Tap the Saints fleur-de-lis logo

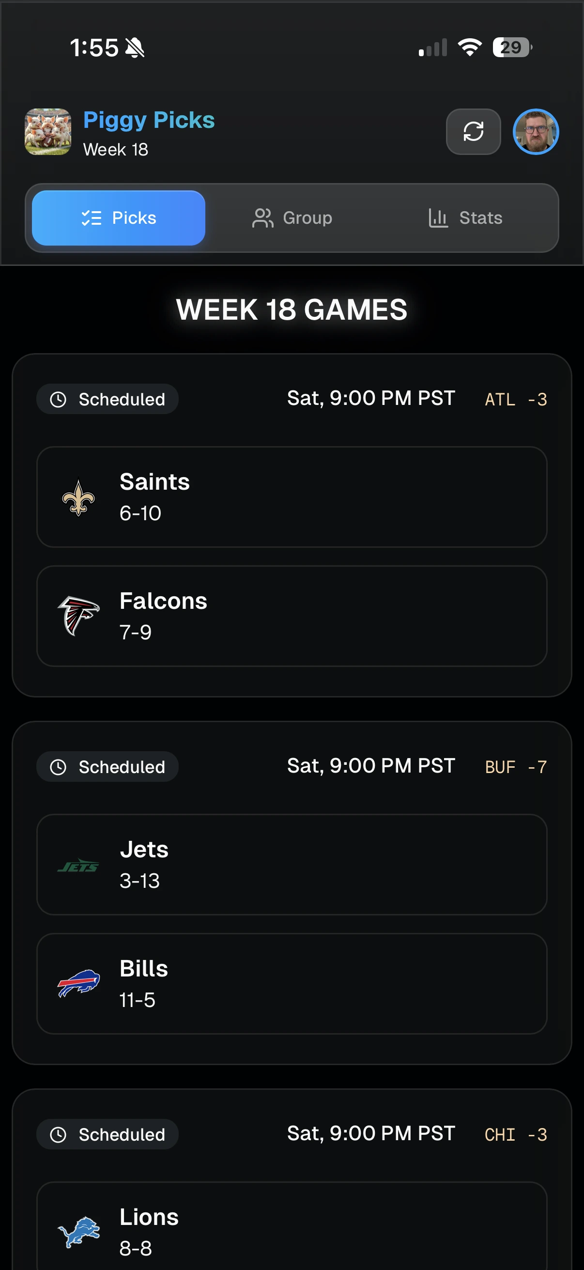pyautogui.click(x=78, y=497)
